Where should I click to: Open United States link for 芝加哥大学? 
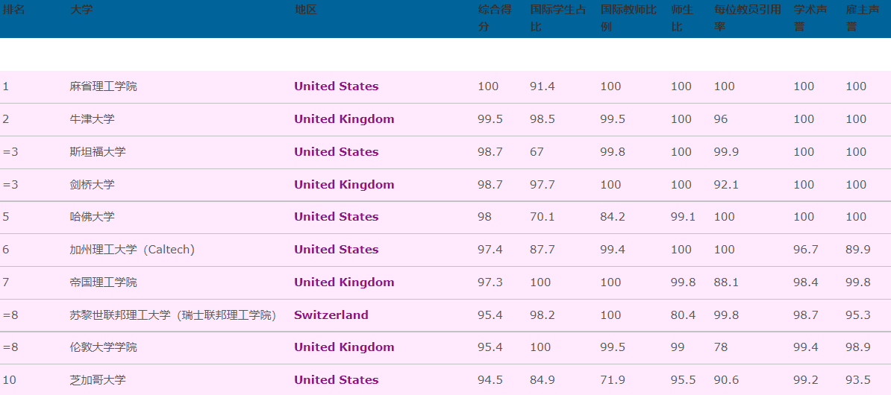(336, 380)
